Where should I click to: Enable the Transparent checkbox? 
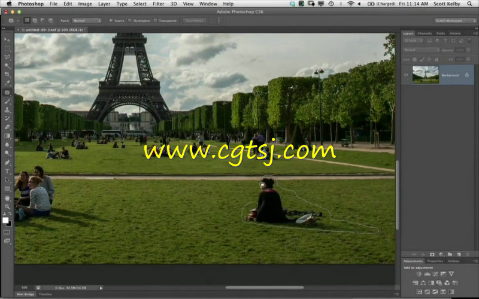coord(156,20)
